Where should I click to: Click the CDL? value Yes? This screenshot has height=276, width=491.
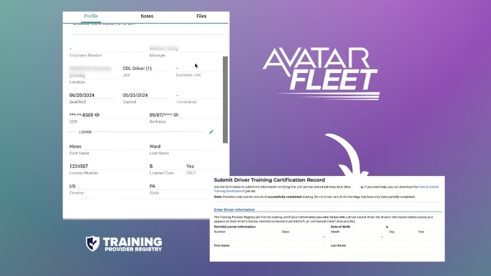pyautogui.click(x=190, y=166)
